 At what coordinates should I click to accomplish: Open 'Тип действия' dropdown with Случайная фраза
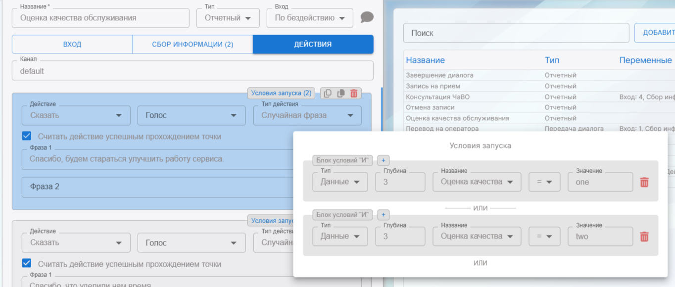point(307,115)
